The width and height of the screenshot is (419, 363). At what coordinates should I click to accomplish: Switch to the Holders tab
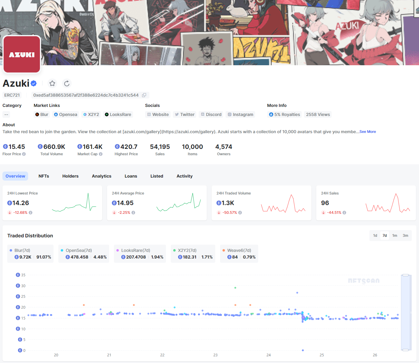click(x=70, y=176)
